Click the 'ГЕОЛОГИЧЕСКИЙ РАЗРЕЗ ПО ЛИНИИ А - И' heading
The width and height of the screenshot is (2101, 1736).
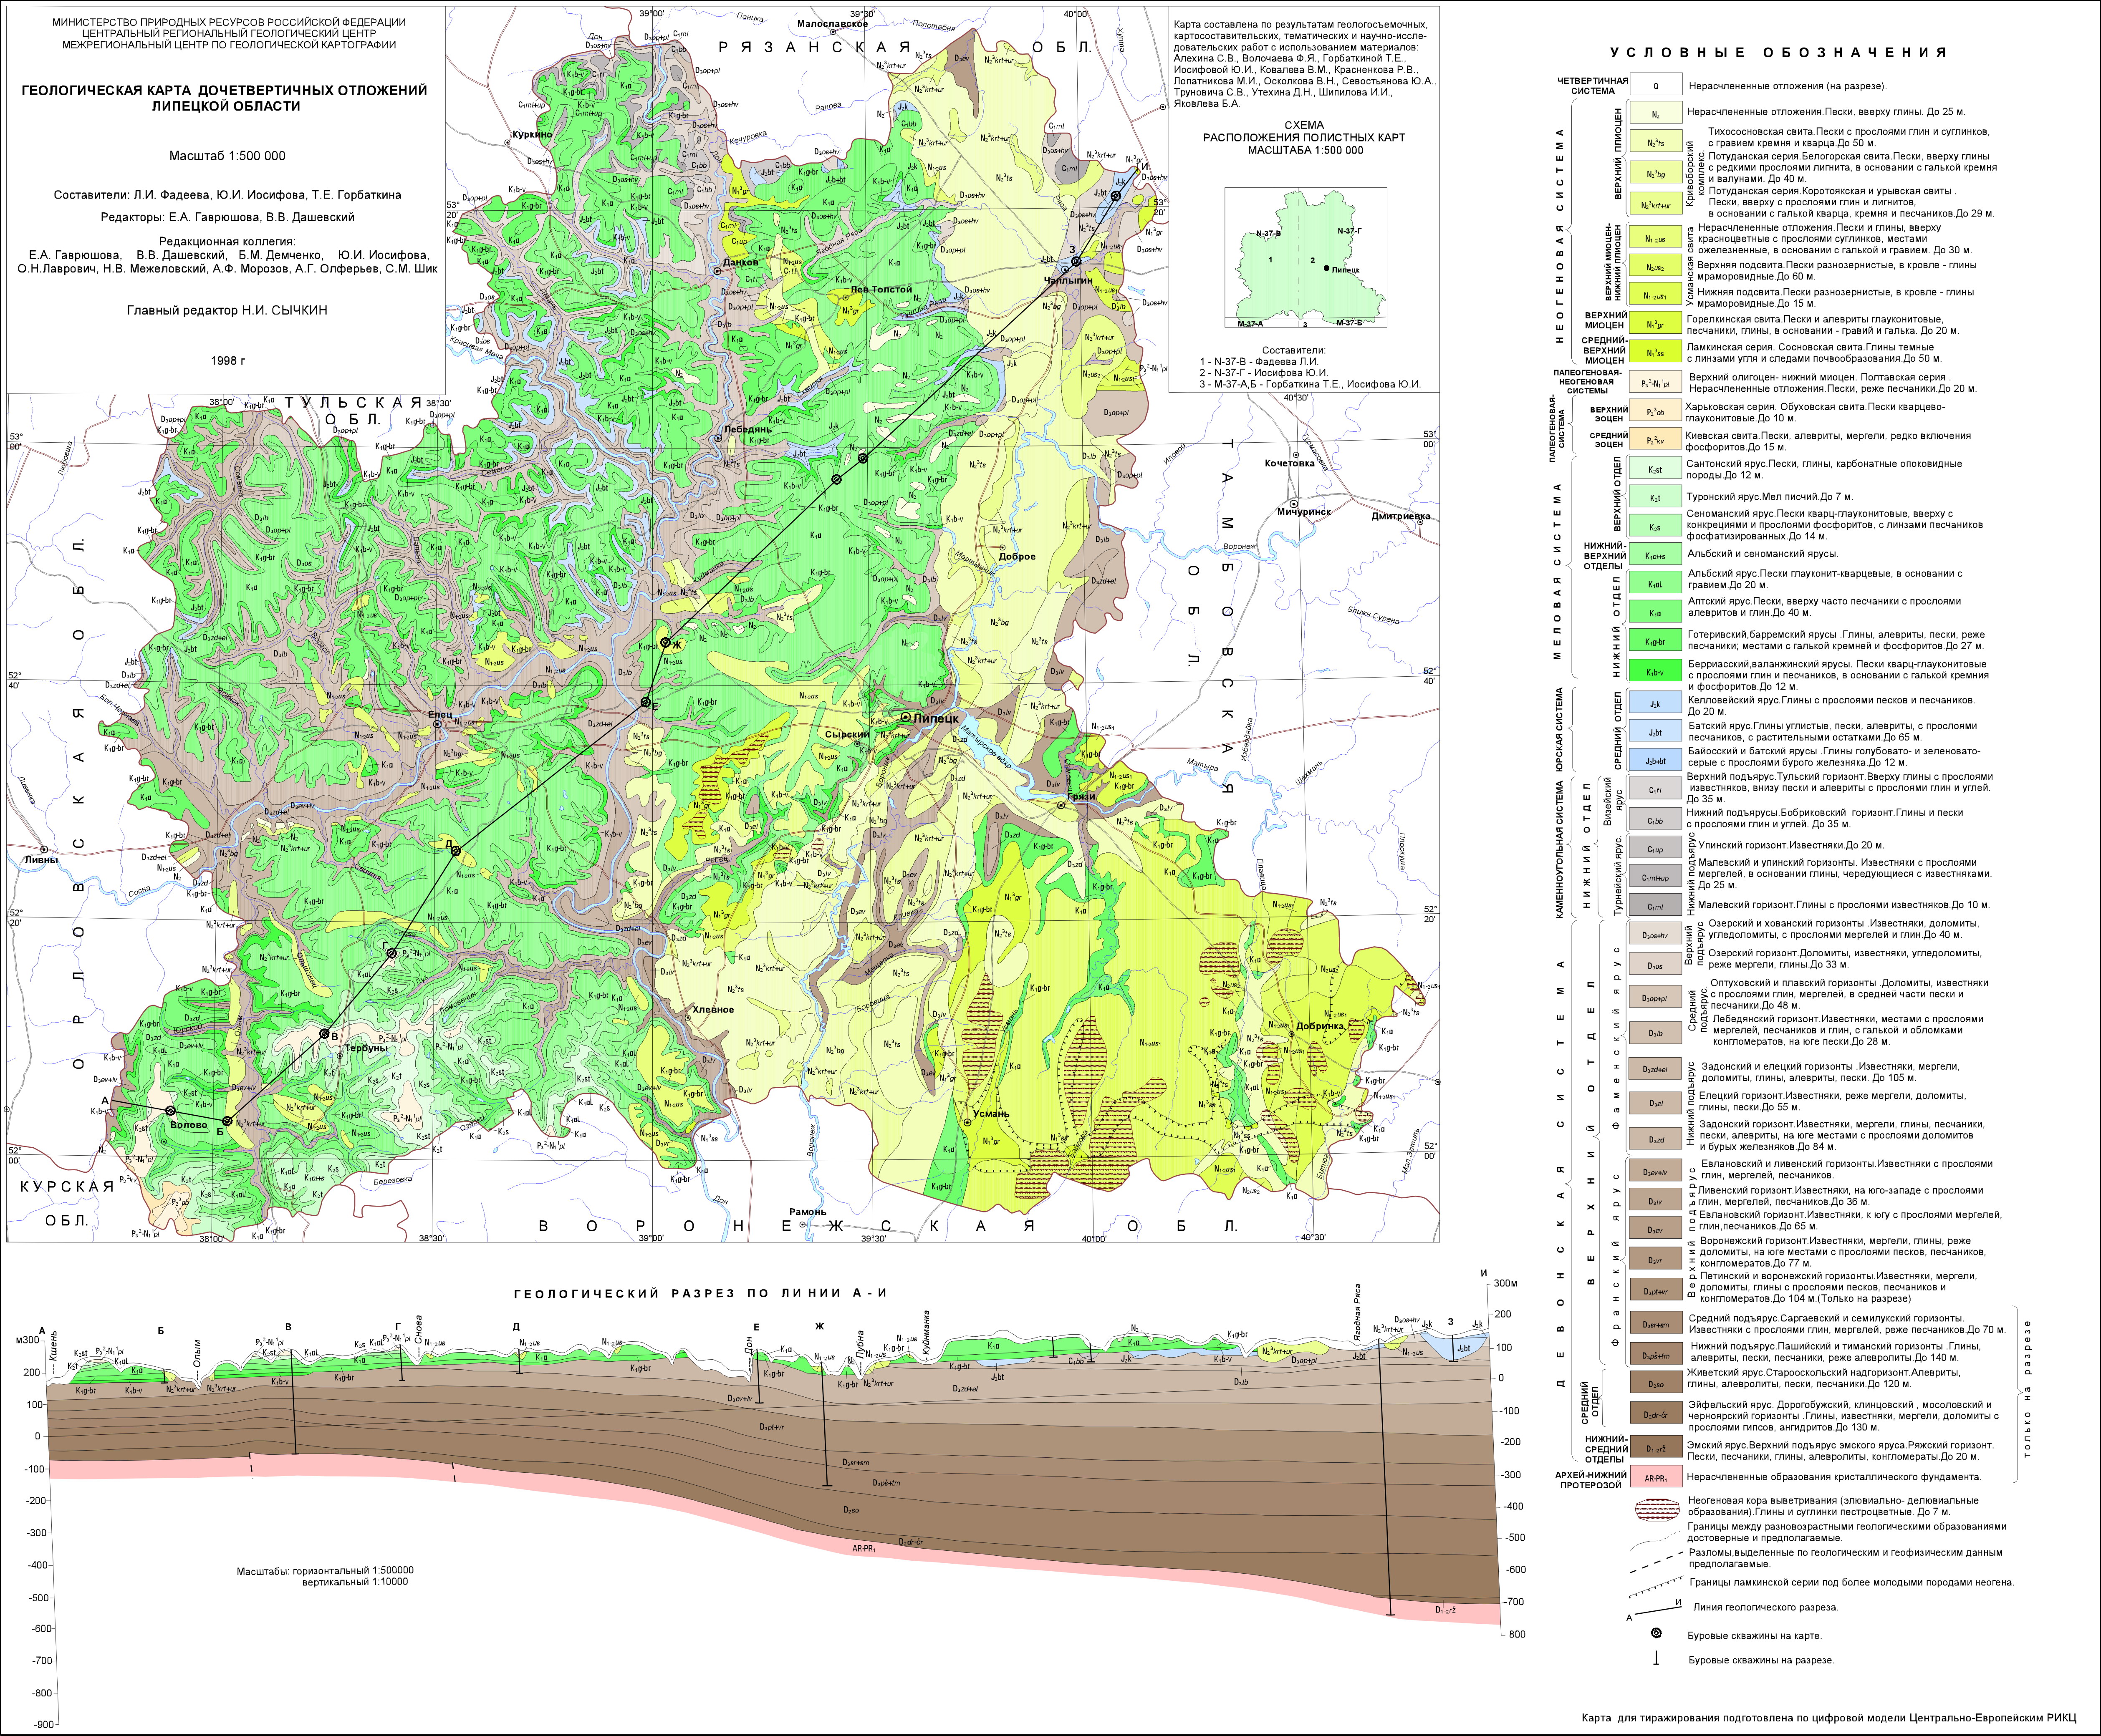700,1293
